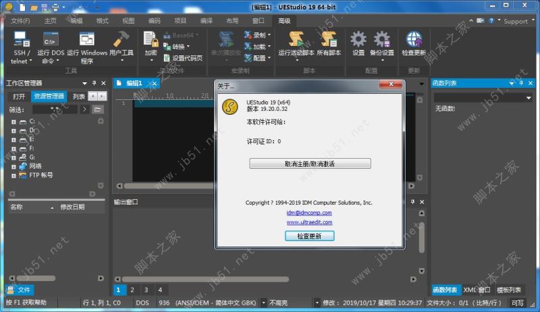Viewport: 540px width, 312px height.
Task: Switch to the 项目 ribbon tab
Action: [x=180, y=21]
